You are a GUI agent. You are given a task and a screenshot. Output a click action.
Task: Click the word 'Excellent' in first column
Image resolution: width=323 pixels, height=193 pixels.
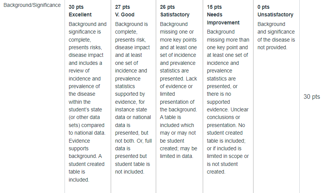click(80, 14)
